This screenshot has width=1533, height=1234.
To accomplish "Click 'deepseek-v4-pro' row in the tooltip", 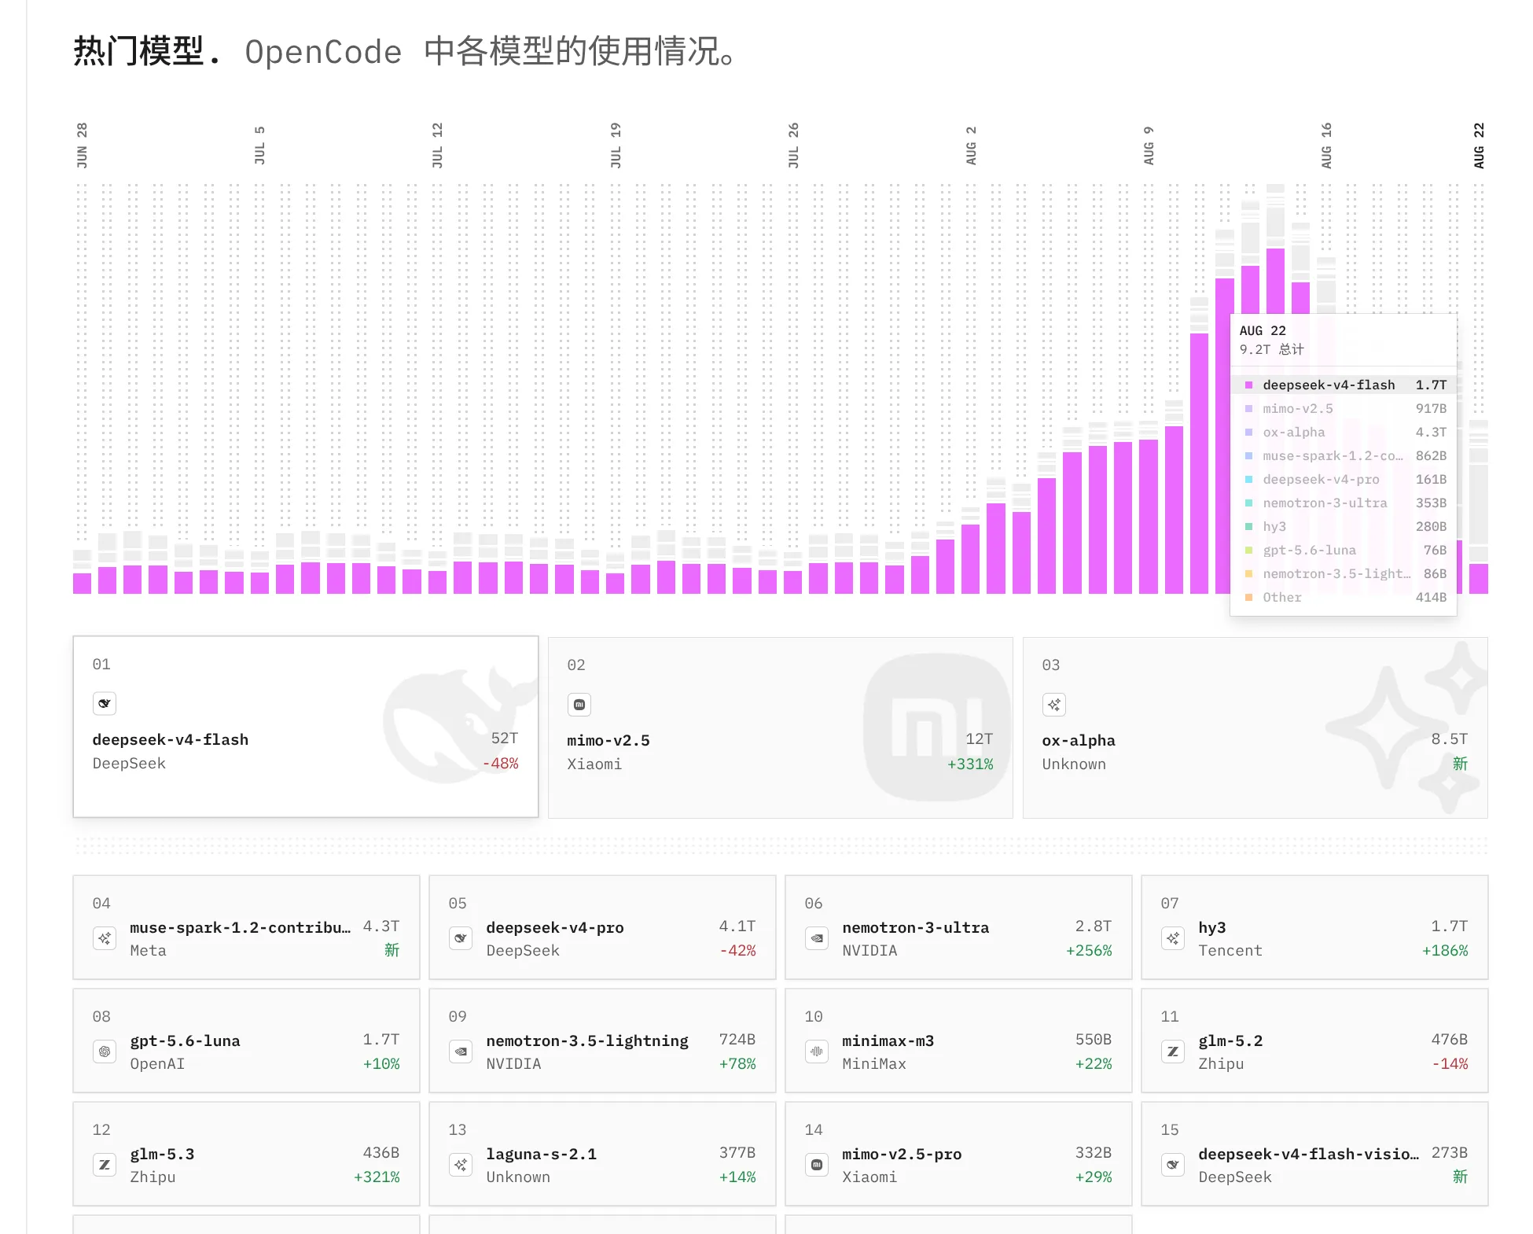I will (x=1345, y=480).
